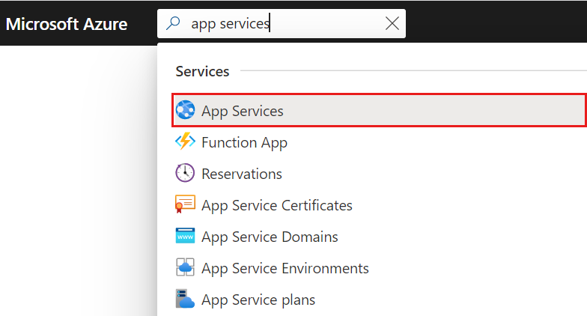This screenshot has width=587, height=316.
Task: Click the App Service Environments icon
Action: 185,268
